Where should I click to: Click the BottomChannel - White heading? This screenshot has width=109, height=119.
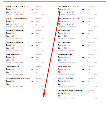pyautogui.click(x=13, y=55)
